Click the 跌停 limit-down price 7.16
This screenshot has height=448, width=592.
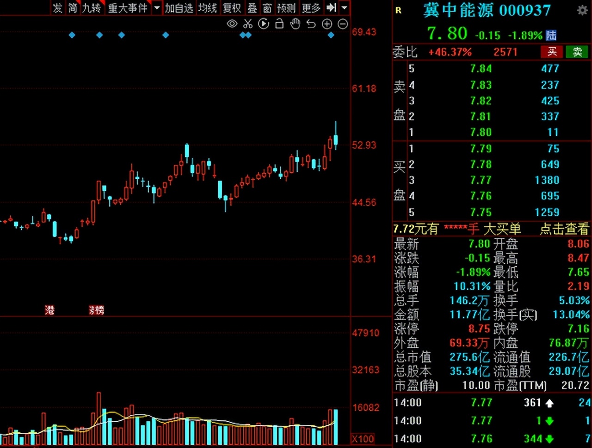click(x=579, y=329)
